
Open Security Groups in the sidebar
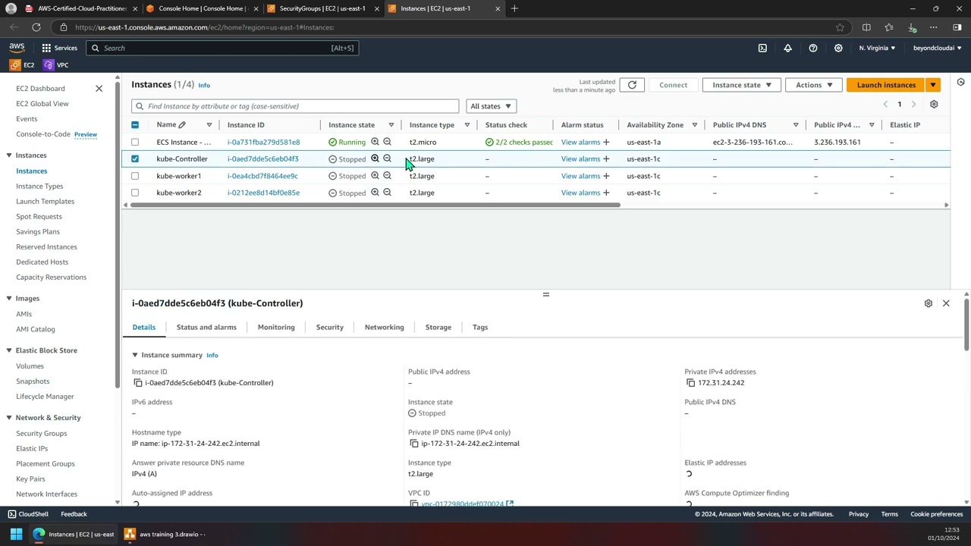(42, 433)
